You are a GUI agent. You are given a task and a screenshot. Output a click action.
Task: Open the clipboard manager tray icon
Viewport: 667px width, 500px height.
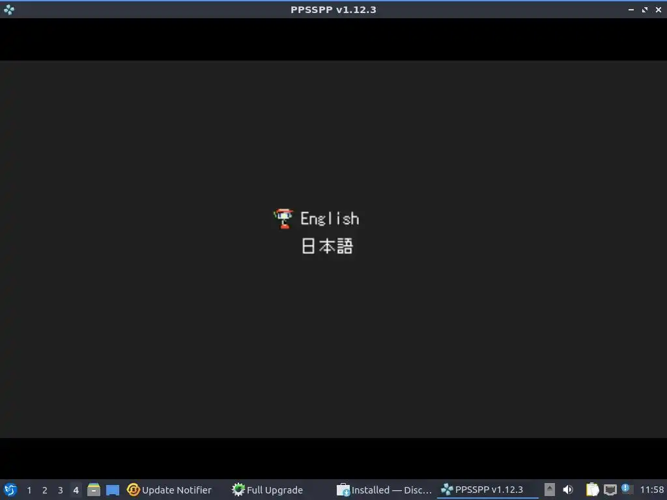point(592,490)
